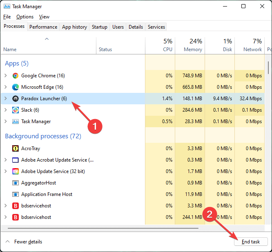272x252 pixels.
Task: Select the AggregatorHost process name
Action: (x=39, y=183)
